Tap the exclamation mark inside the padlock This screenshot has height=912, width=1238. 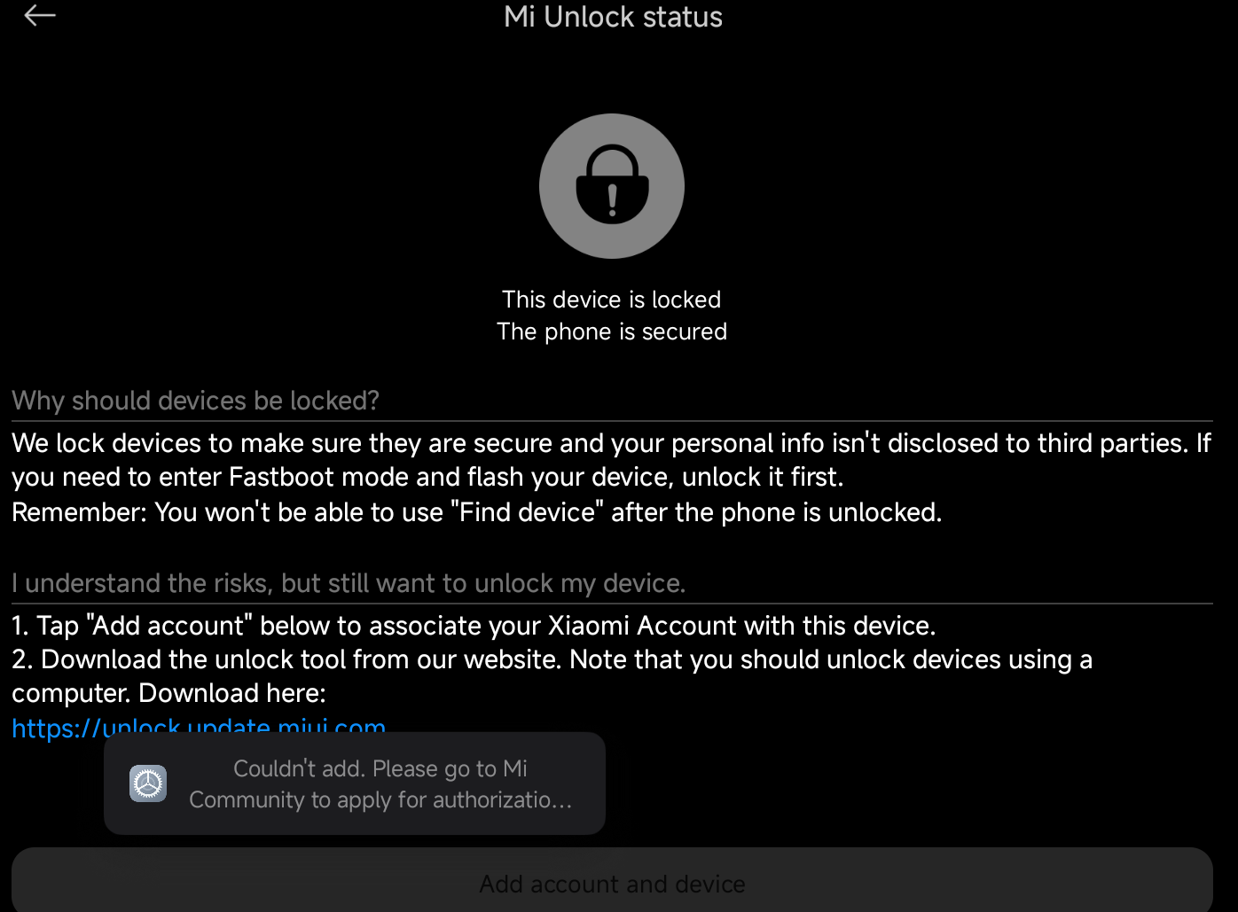(x=612, y=199)
